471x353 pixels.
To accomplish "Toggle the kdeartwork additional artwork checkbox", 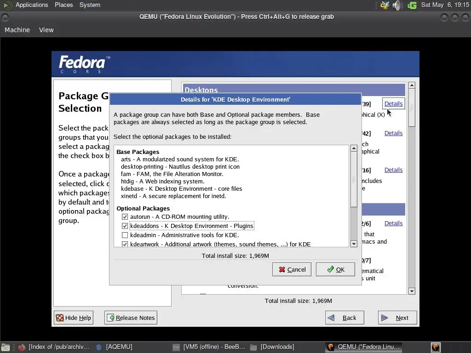I will pos(125,244).
